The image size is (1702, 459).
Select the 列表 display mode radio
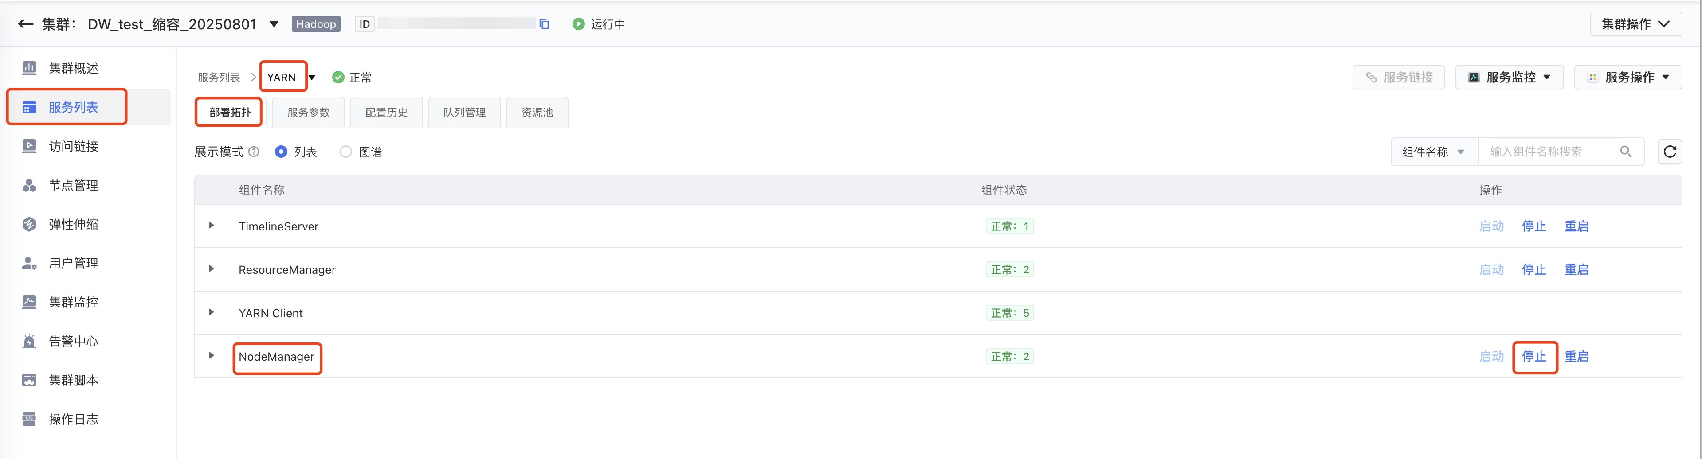[281, 152]
